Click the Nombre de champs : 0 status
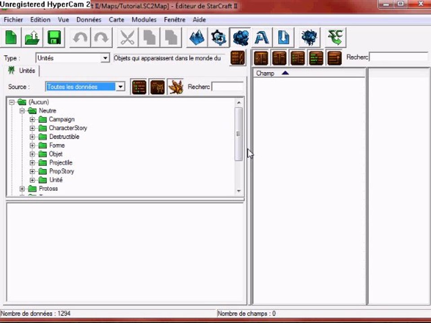The height and width of the screenshot is (323, 431). point(246,314)
